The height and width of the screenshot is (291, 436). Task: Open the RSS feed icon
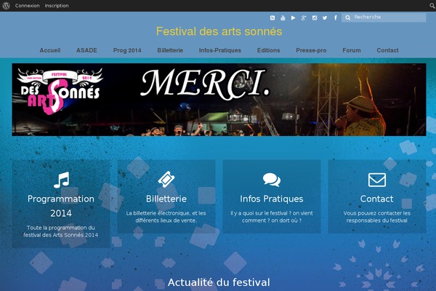point(272,17)
